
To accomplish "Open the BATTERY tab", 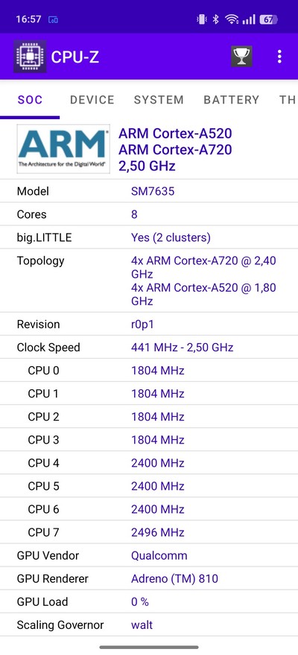I will (x=231, y=100).
